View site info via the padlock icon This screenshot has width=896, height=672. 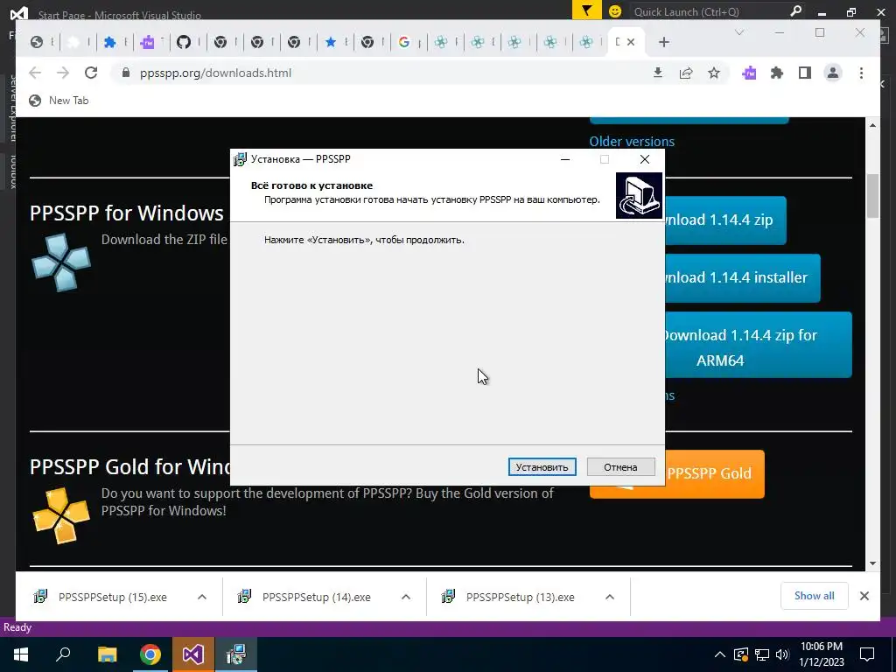tap(126, 73)
